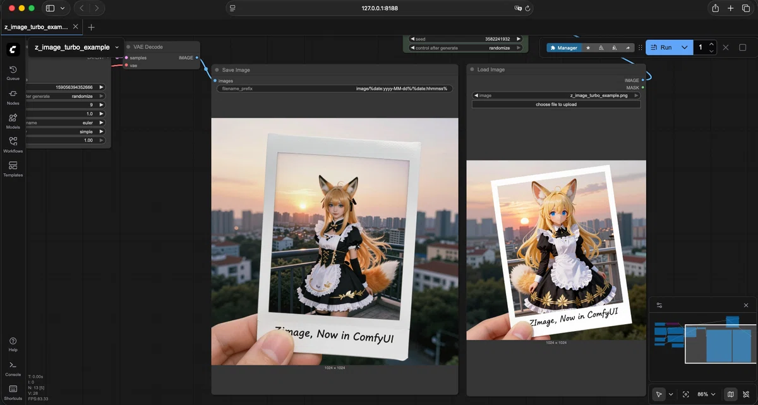Viewport: 758px width, 405px height.
Task: Collapse the VAE Decode node via its dot
Action: click(x=128, y=47)
